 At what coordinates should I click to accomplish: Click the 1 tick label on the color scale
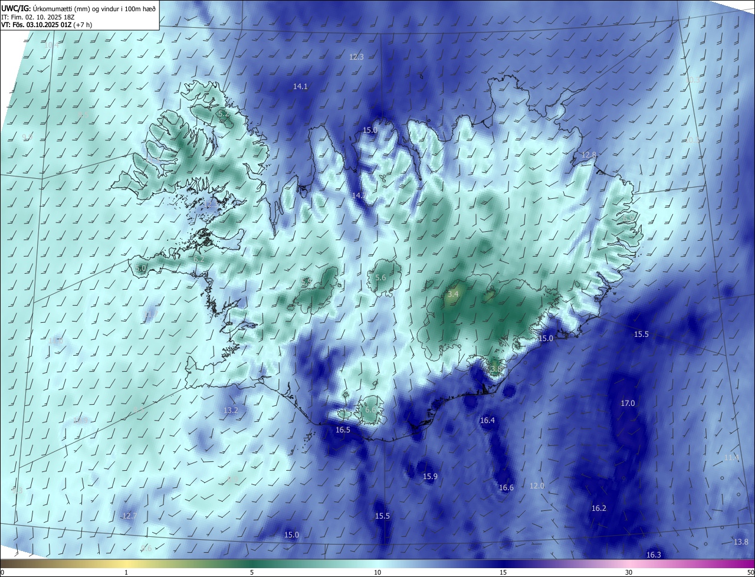coord(126,572)
